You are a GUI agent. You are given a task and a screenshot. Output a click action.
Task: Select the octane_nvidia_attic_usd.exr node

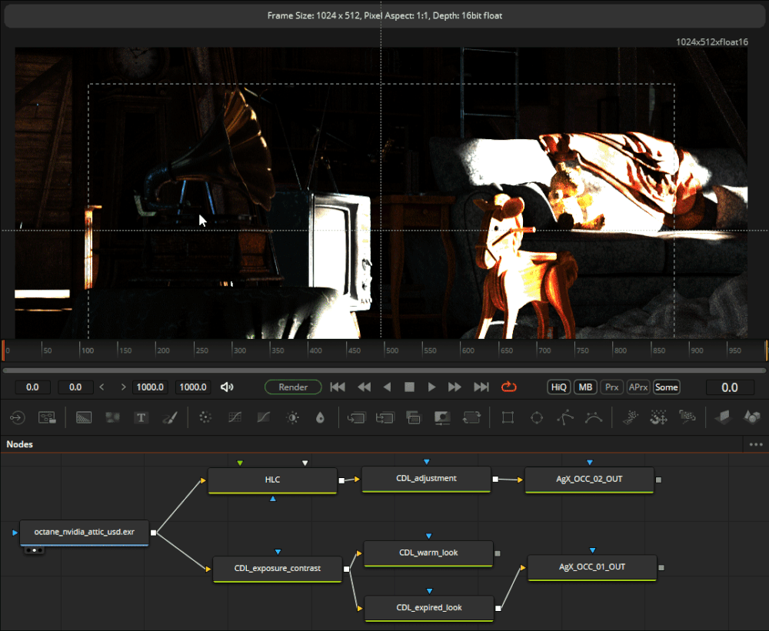84,532
